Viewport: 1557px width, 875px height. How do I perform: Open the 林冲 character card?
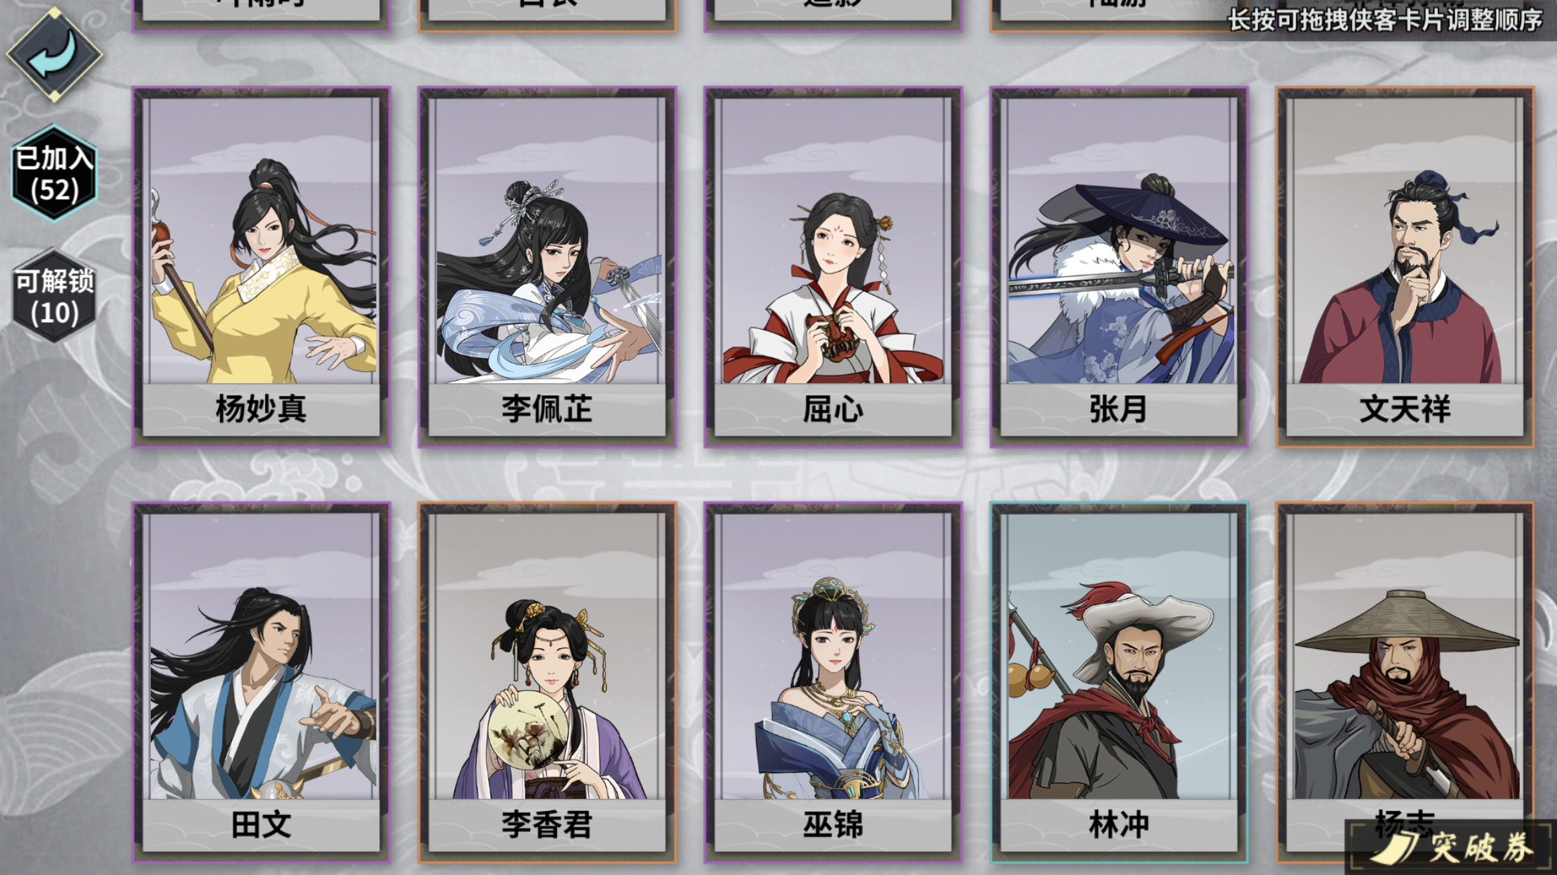(x=1119, y=683)
